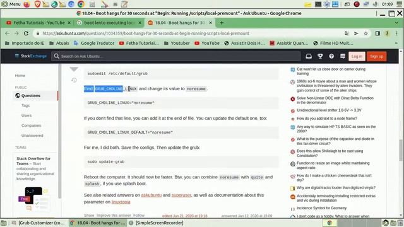404x227 pixels.
Task: Open the Firefox launcher in the top panel
Action: (27, 4)
